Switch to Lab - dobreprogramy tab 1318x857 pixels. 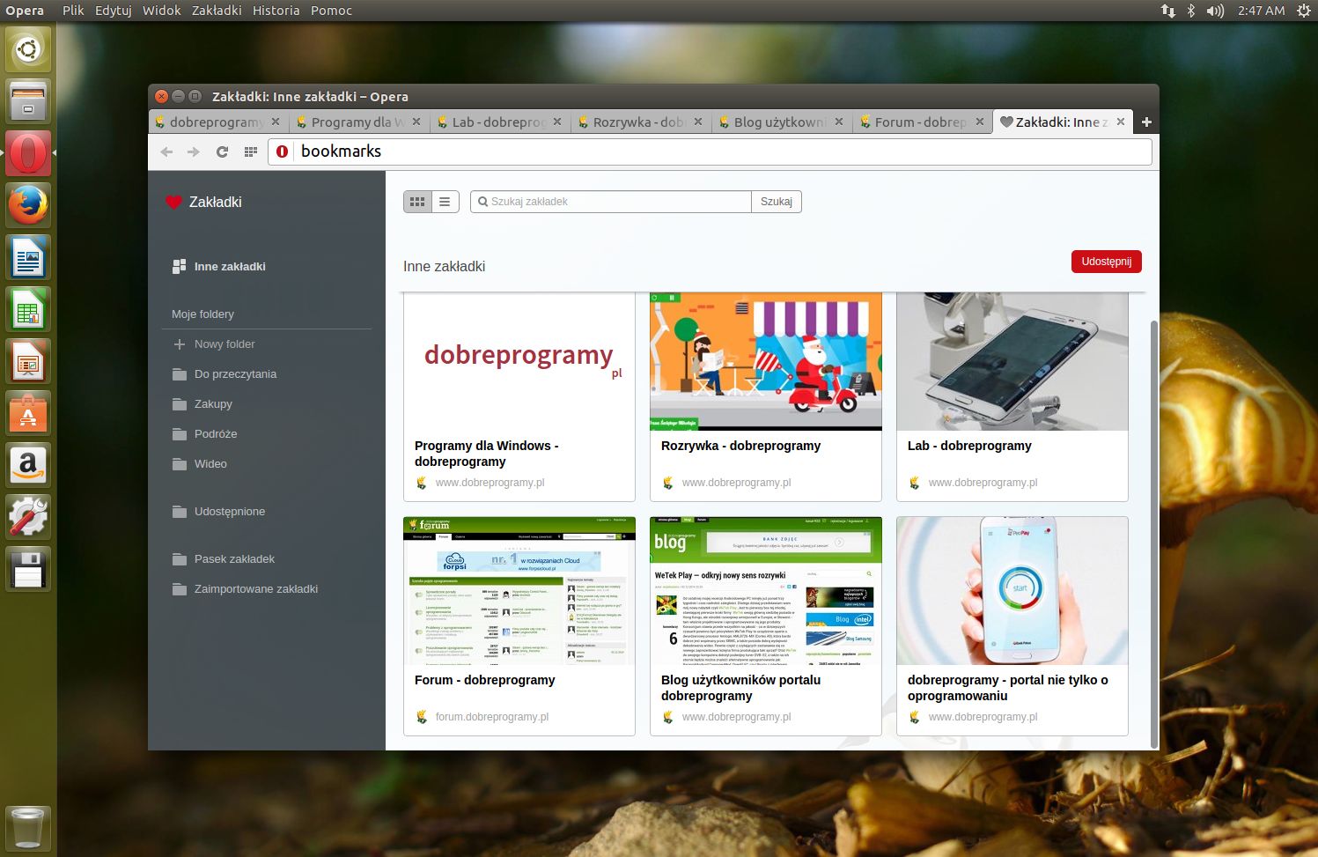499,122
